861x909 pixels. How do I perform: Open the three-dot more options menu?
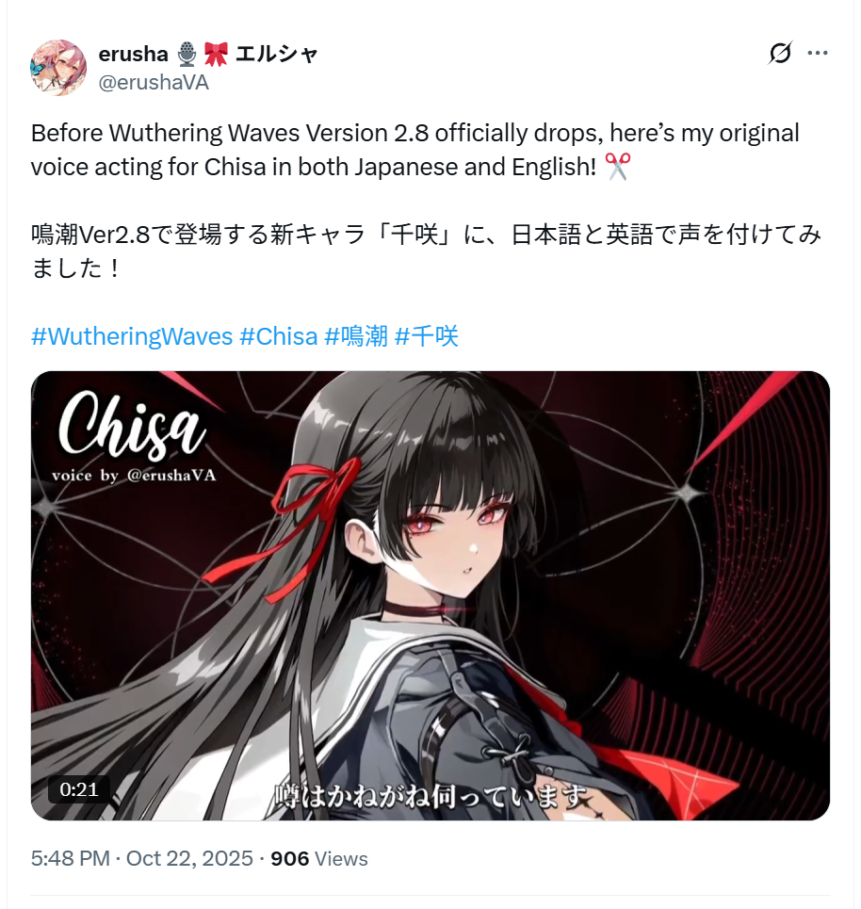pos(817,54)
